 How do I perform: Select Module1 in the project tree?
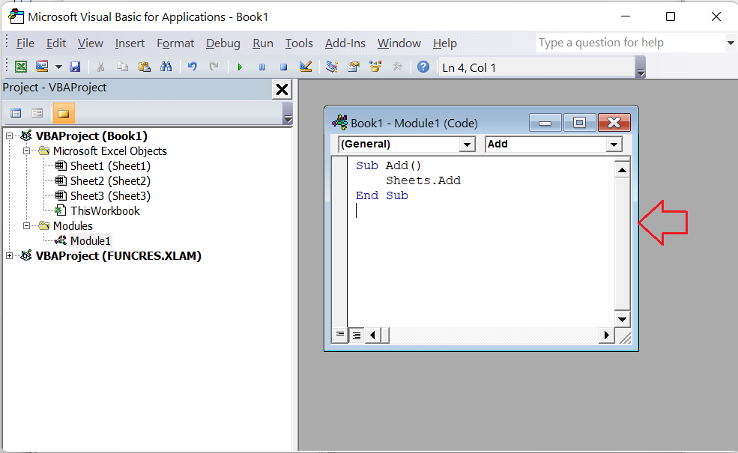tap(91, 241)
